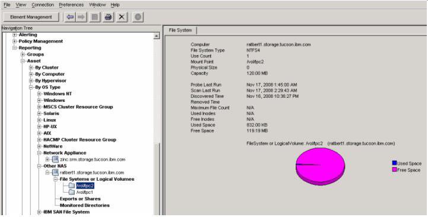Image resolution: width=428 pixels, height=217 pixels.
Task: Collapse the Asset node
Action: (23, 61)
